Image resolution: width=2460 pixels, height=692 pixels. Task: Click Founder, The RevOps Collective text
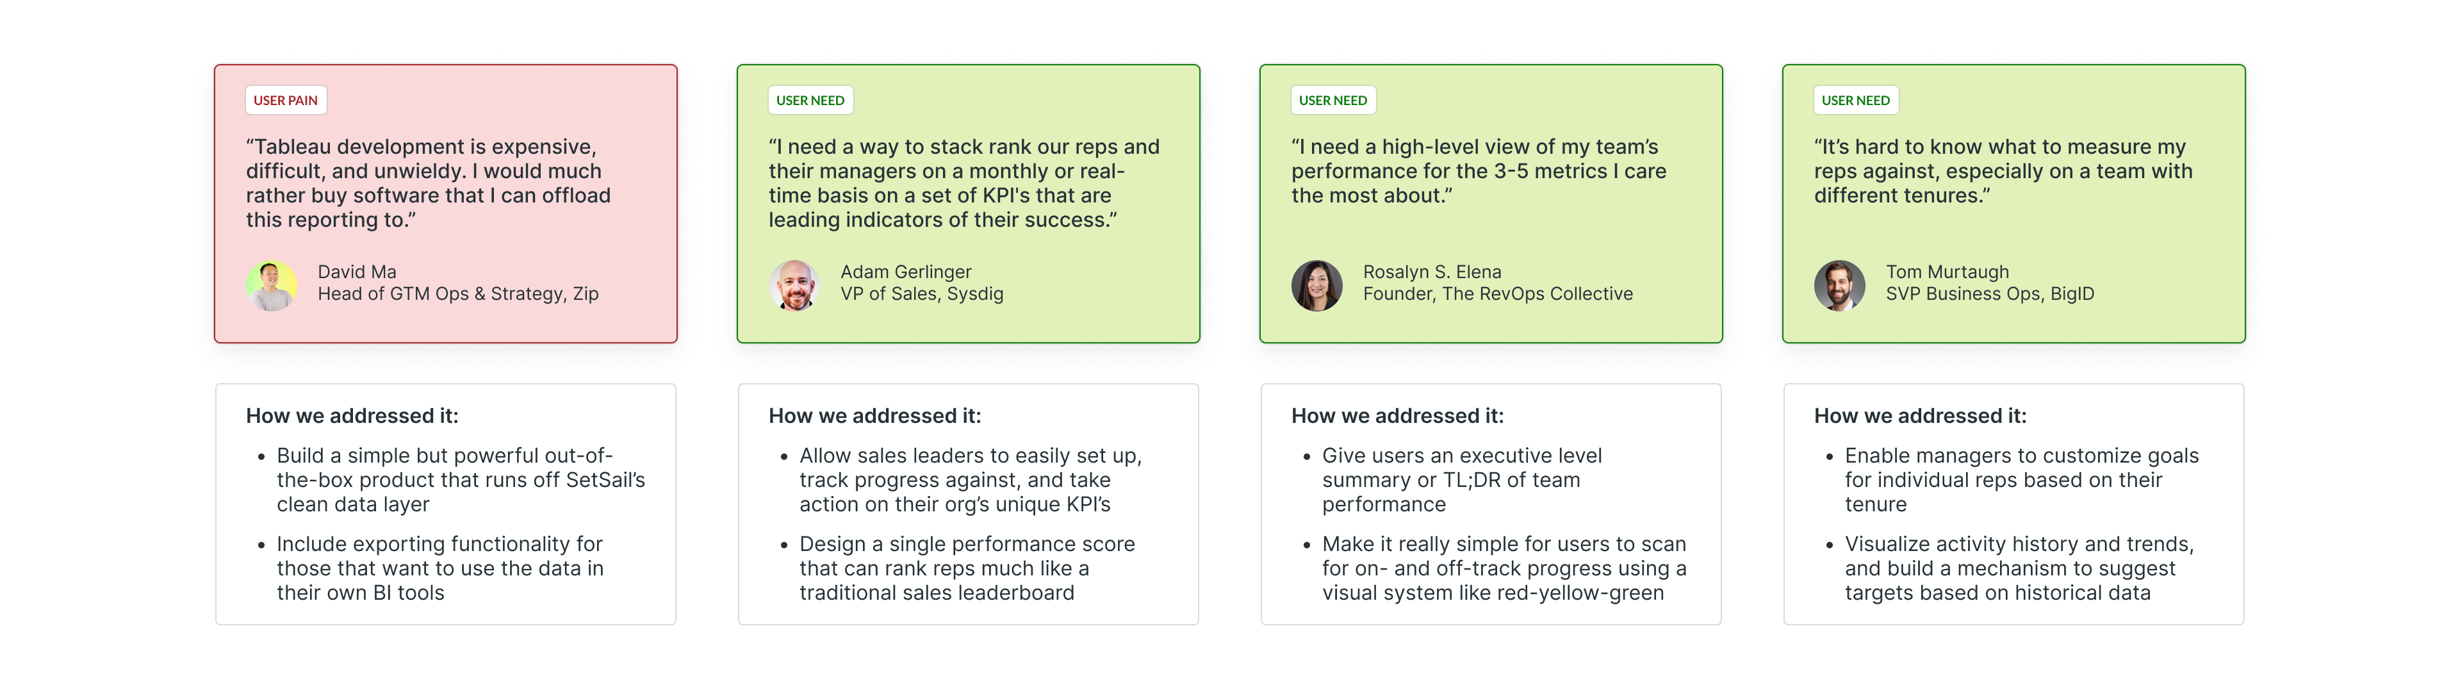1497,293
